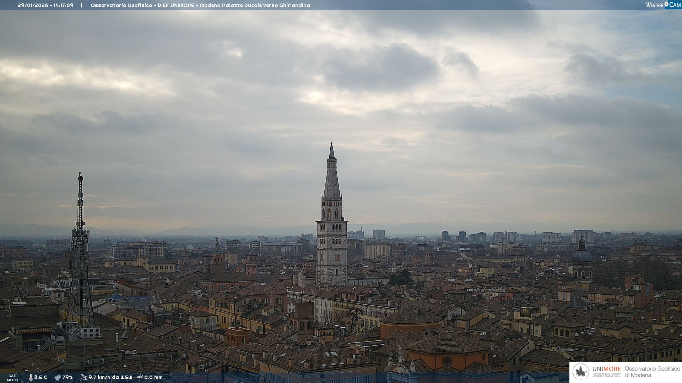The image size is (682, 383).
Task: Click the UNIMORE wordmark text
Action: point(606,369)
